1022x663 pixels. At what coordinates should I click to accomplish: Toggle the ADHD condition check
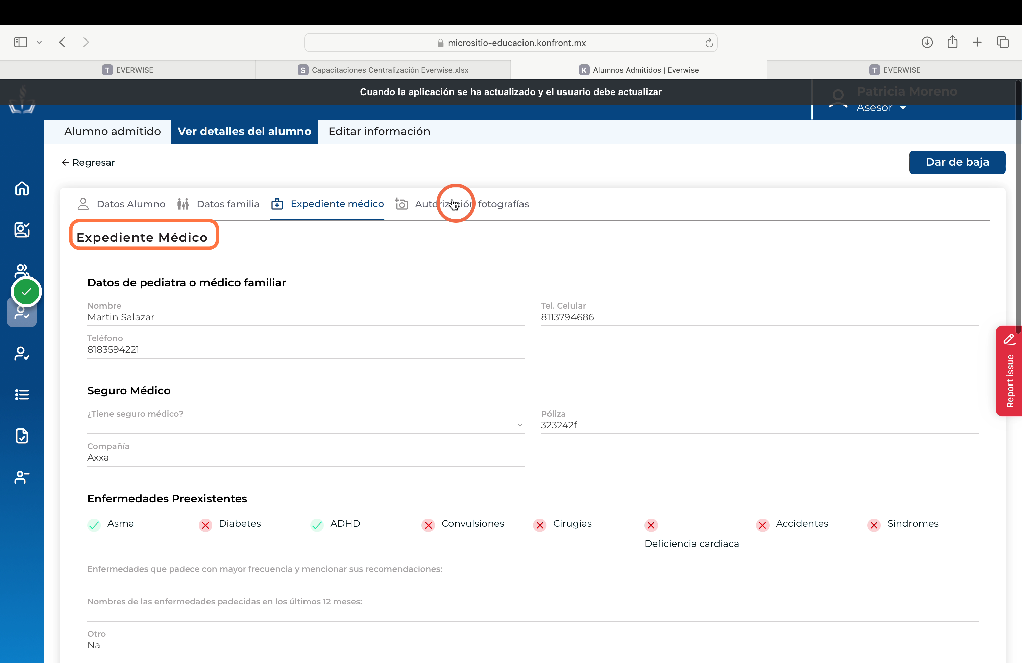[317, 525]
